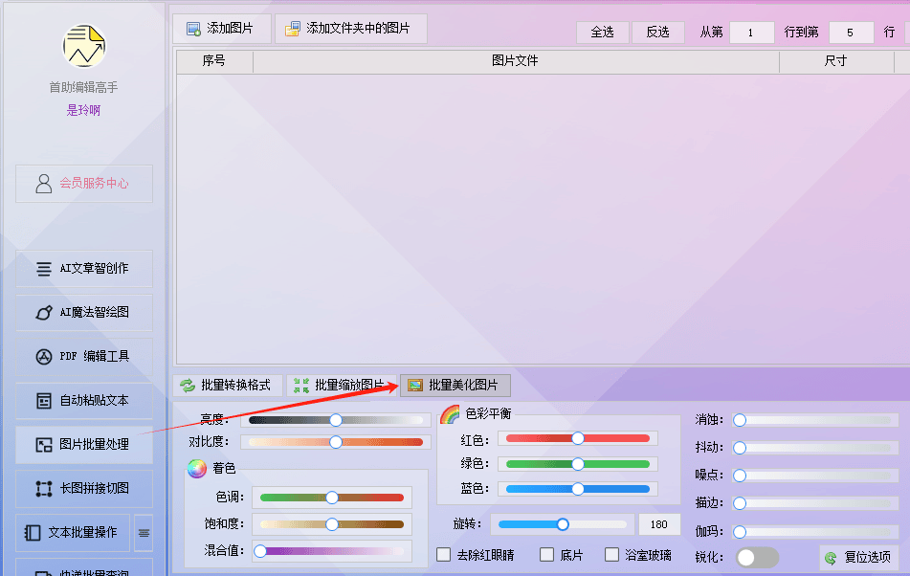Viewport: 910px width, 576px height.
Task: Click the 添加图片 image icon
Action: coord(194,28)
